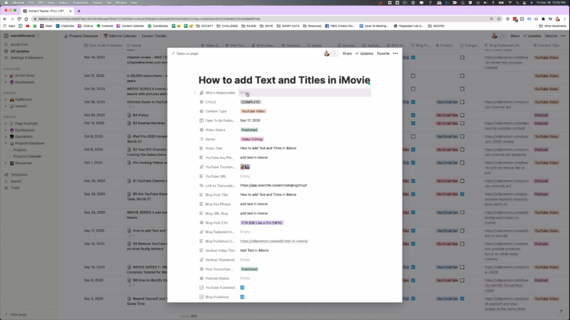The height and width of the screenshot is (320, 570).
Task: Open the YouTube thumbnail image
Action: pyautogui.click(x=245, y=167)
